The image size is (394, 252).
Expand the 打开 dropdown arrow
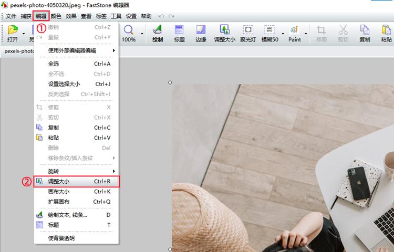point(24,34)
